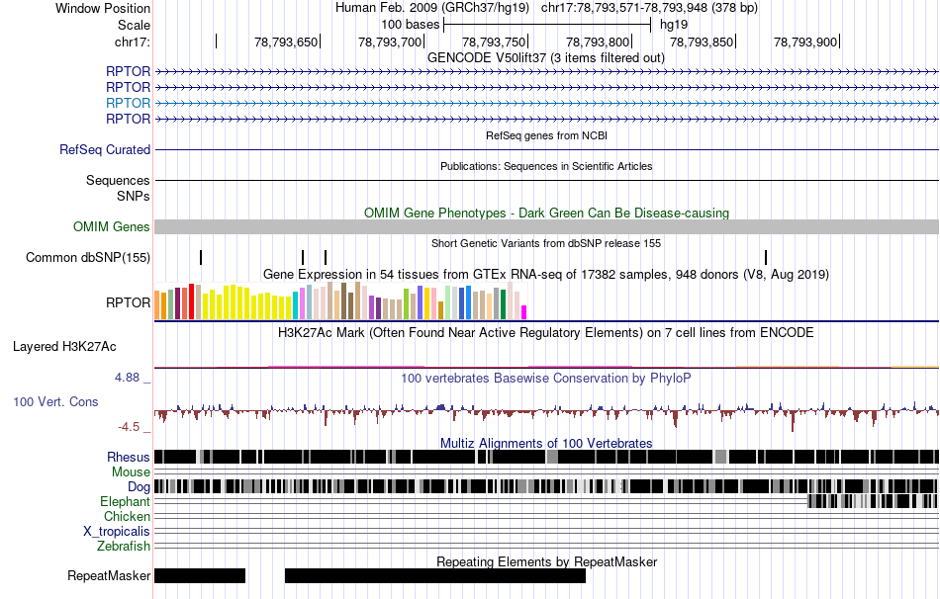Click the chr17: ruler label

click(133, 42)
